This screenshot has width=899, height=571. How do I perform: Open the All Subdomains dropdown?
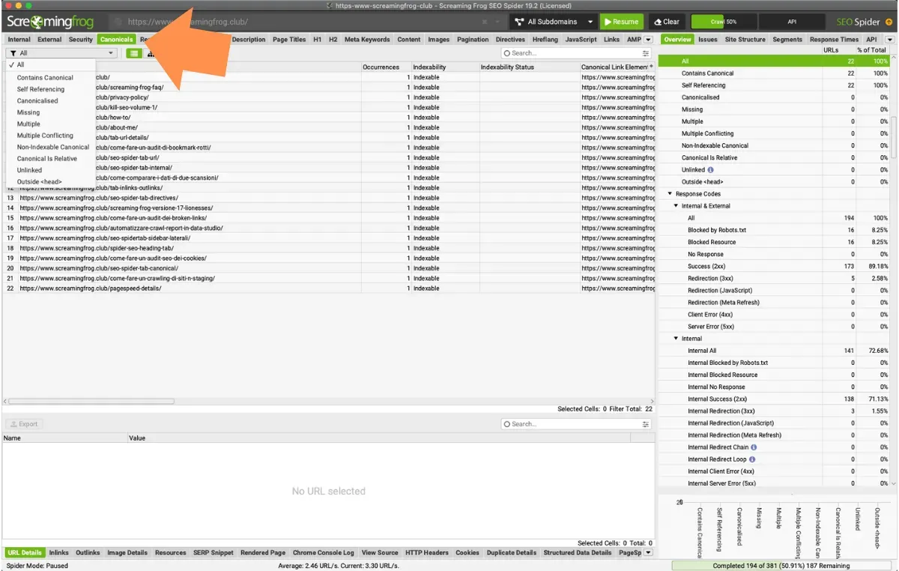pyautogui.click(x=554, y=22)
